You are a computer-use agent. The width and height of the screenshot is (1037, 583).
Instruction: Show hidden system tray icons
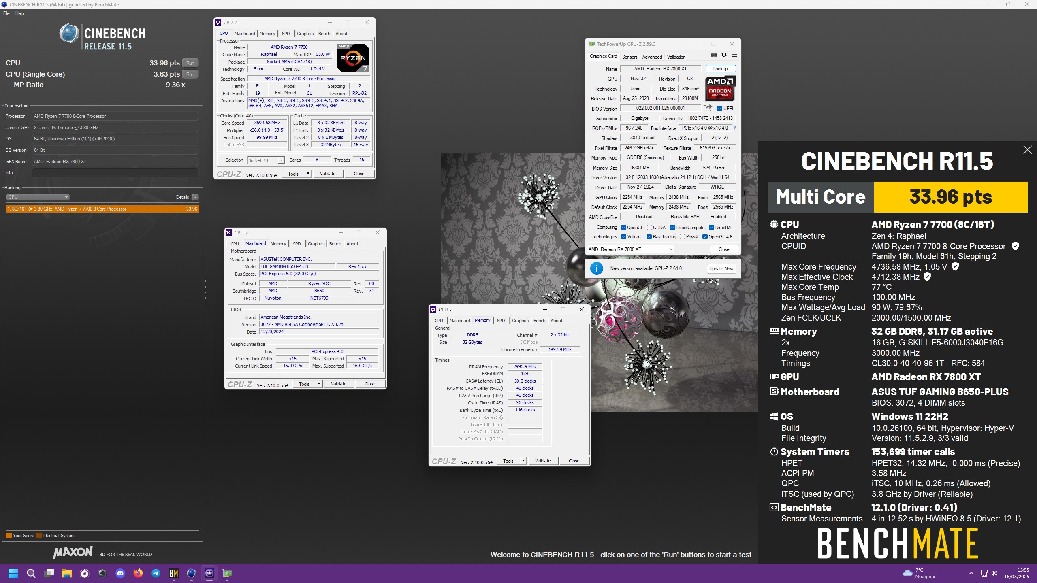pyautogui.click(x=971, y=573)
